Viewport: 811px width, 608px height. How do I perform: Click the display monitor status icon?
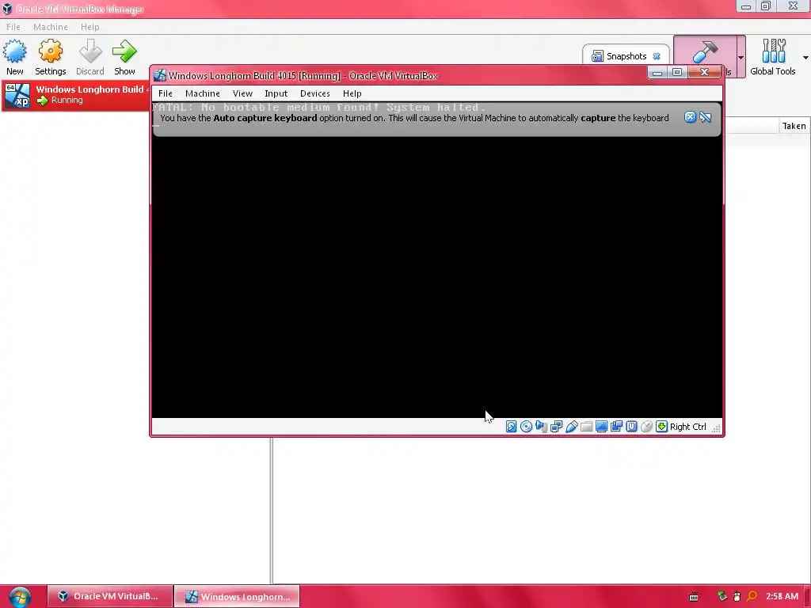pos(601,427)
